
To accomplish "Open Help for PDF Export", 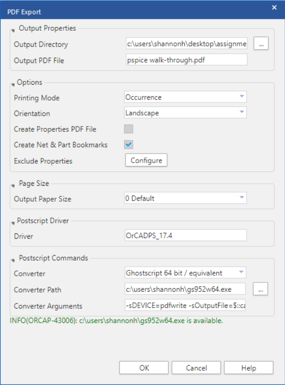I will click(248, 368).
